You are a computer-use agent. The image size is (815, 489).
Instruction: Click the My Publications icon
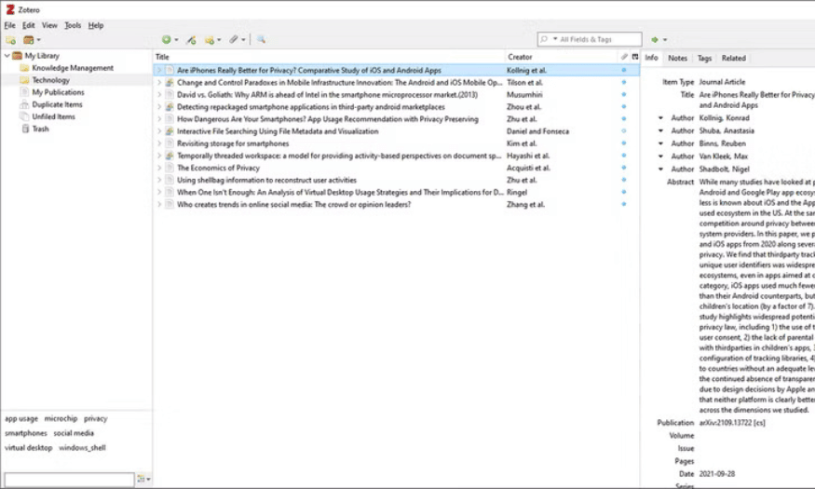[24, 92]
